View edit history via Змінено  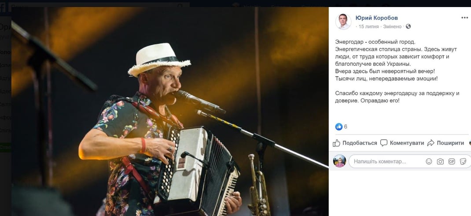click(x=392, y=26)
